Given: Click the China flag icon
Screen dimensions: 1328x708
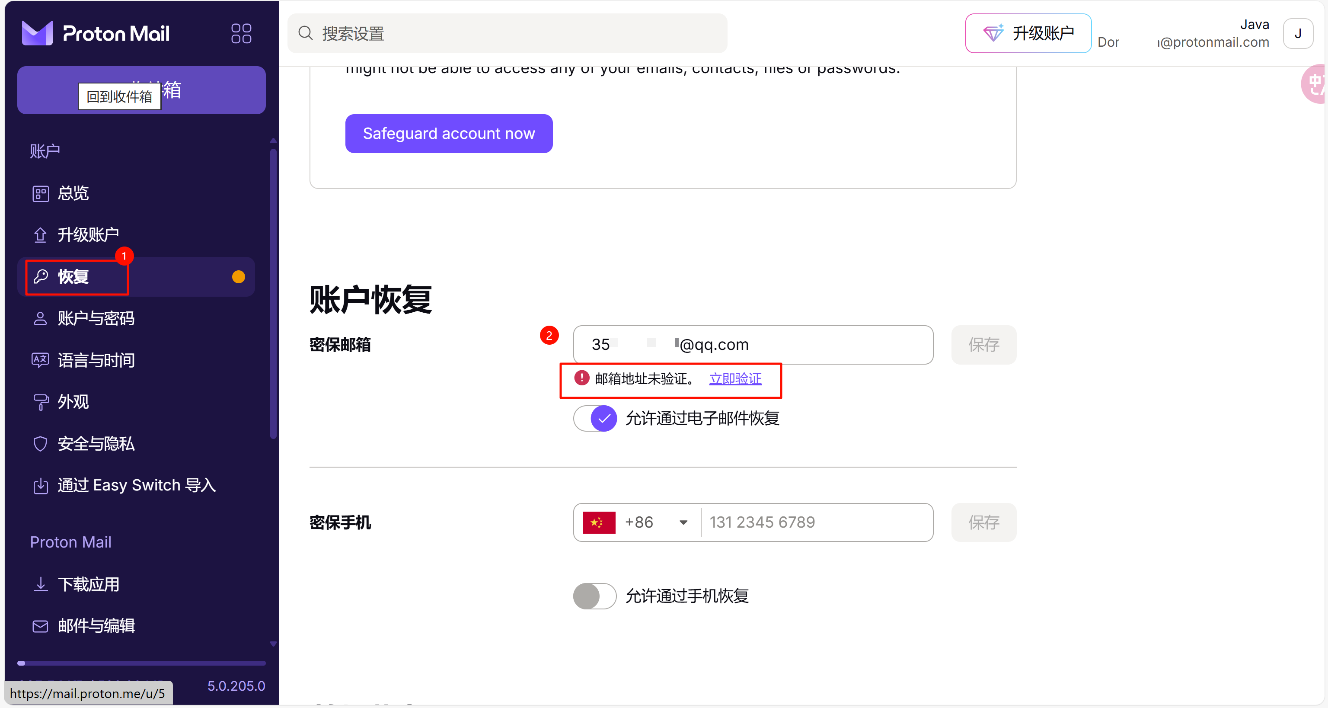Looking at the screenshot, I should click(599, 522).
